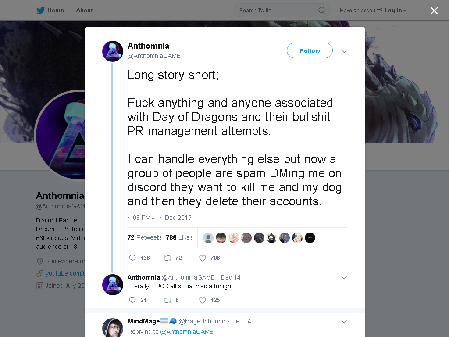Open the Log in dropdown

pyautogui.click(x=396, y=11)
